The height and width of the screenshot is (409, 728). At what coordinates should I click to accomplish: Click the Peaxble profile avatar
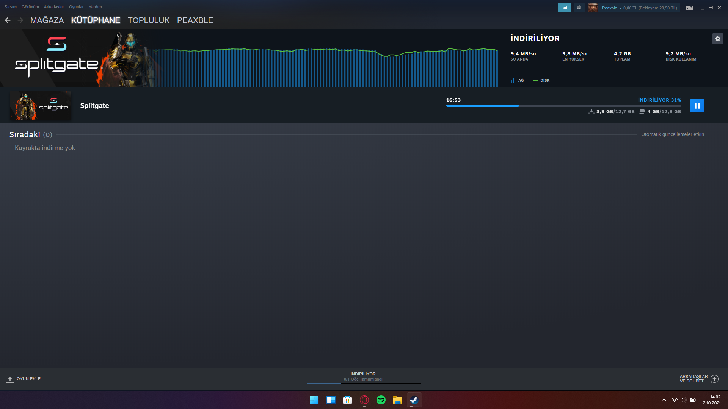593,8
